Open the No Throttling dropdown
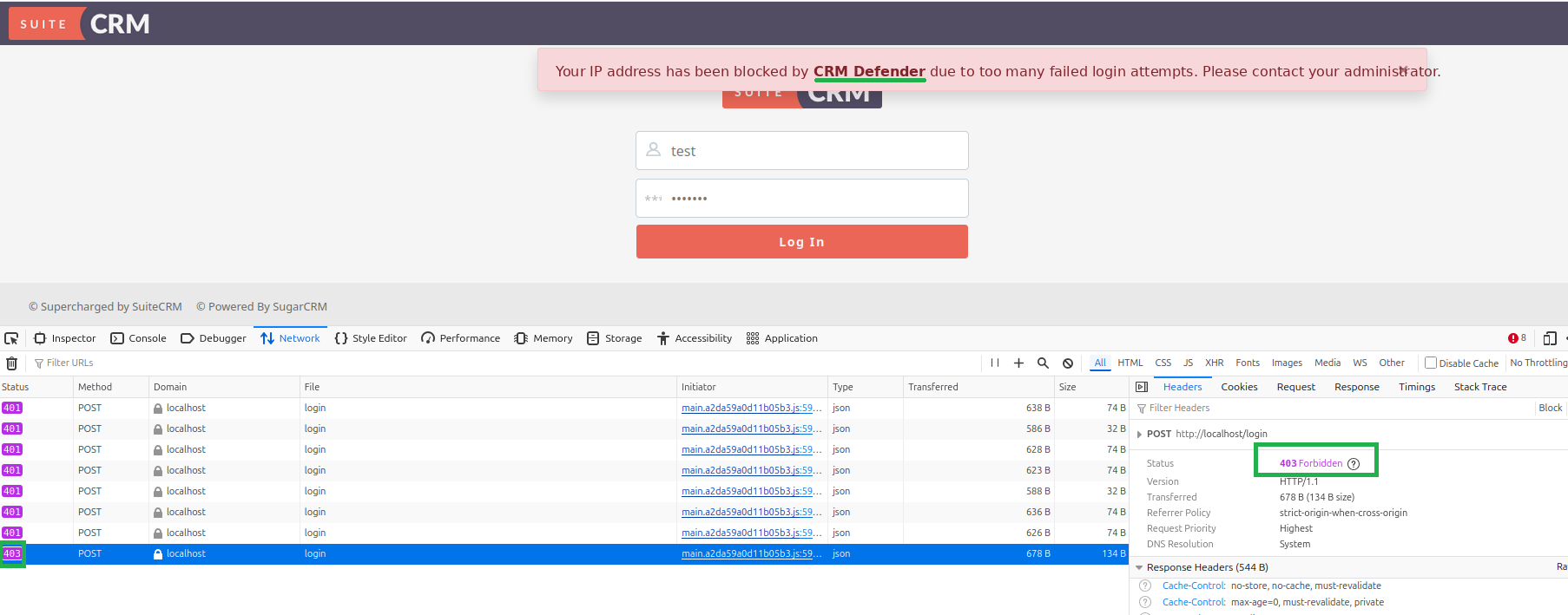This screenshot has width=1568, height=615. tap(1538, 363)
